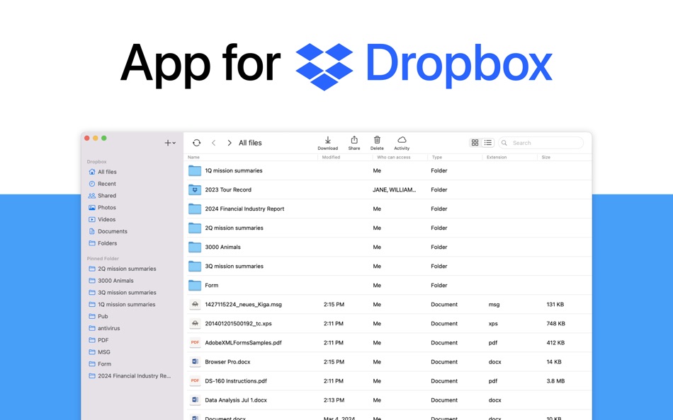Select file name Data Analysis Jul 1.docx
Image resolution: width=673 pixels, height=420 pixels.
236,400
